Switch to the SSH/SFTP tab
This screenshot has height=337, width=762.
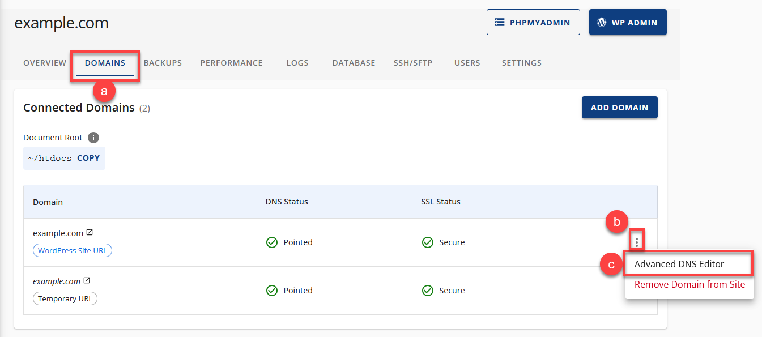point(413,63)
